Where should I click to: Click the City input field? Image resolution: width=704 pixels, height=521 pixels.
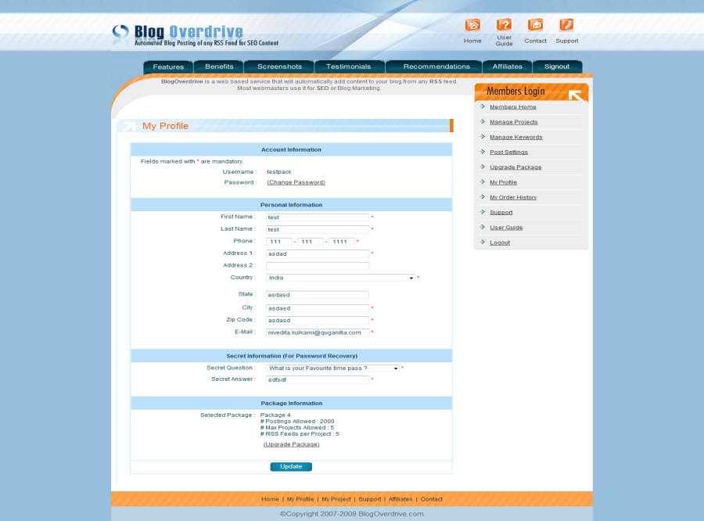tap(318, 308)
